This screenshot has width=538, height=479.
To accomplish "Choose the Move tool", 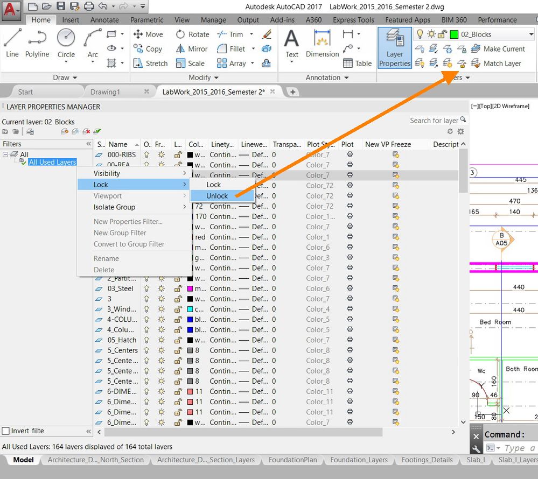I will (x=148, y=34).
